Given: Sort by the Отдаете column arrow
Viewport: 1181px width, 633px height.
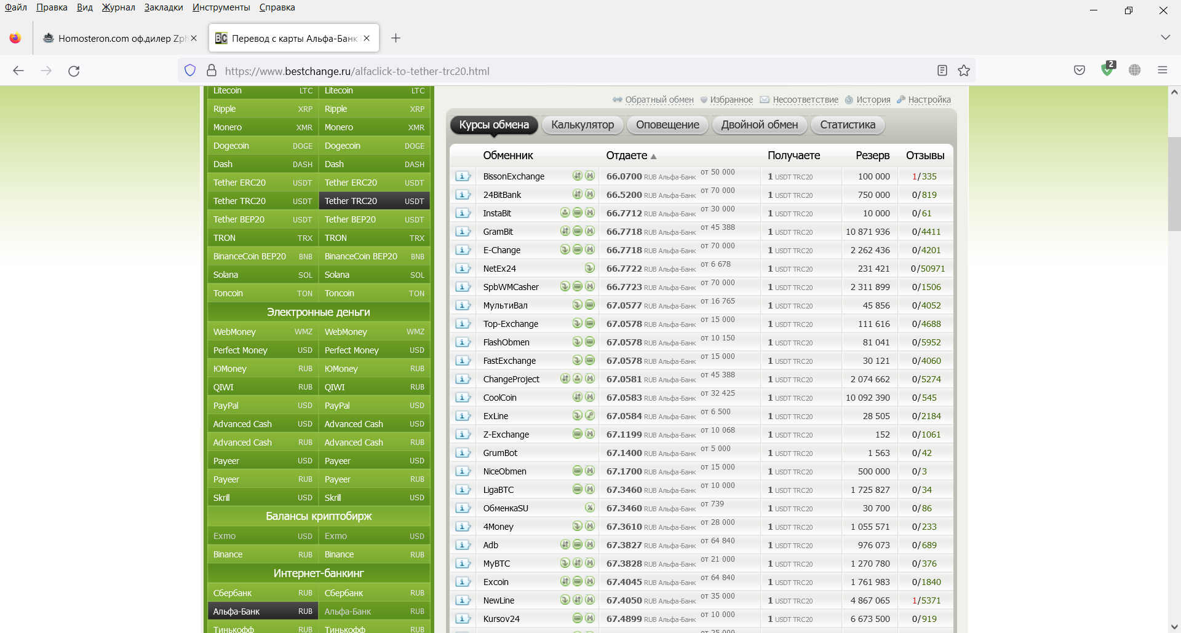Looking at the screenshot, I should coord(653,157).
